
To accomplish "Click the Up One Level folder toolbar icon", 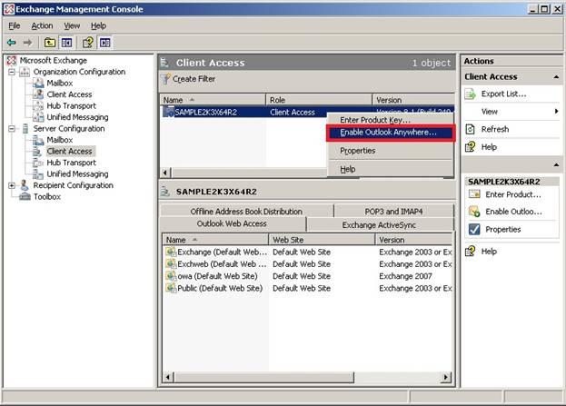I will tap(50, 42).
